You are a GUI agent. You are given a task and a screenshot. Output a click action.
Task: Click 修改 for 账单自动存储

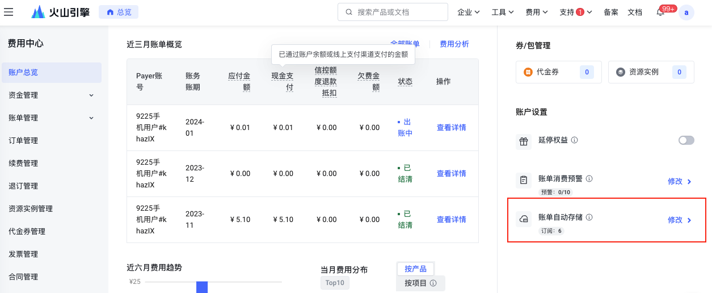679,220
